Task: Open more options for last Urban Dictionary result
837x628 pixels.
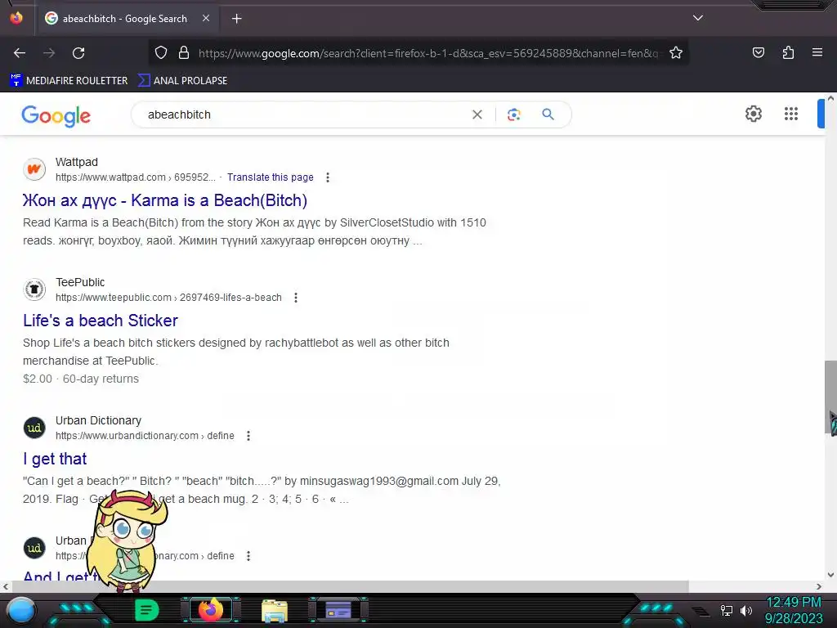Action: pyautogui.click(x=248, y=556)
